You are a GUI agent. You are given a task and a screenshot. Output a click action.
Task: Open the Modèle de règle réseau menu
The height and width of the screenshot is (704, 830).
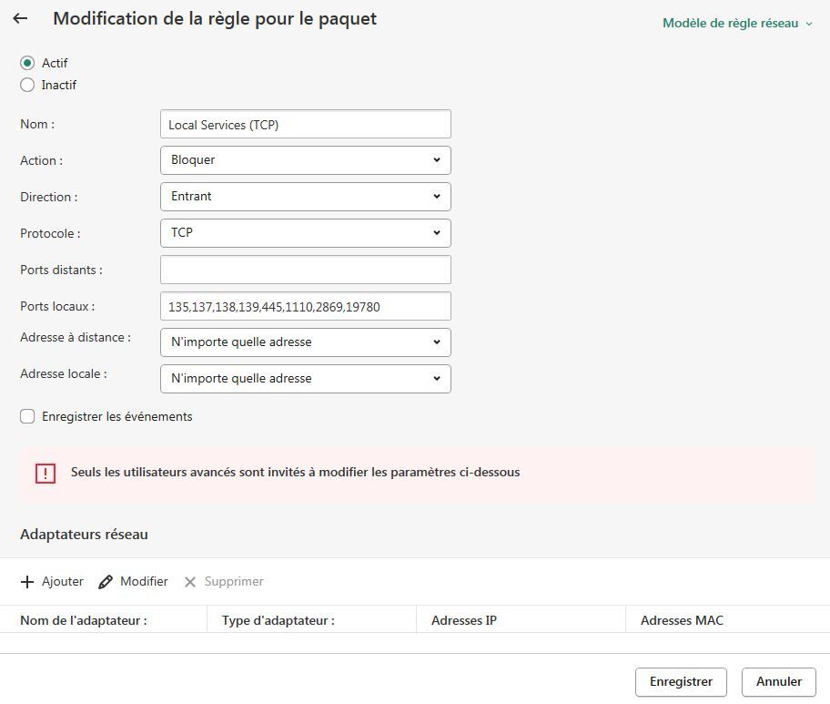pos(737,24)
